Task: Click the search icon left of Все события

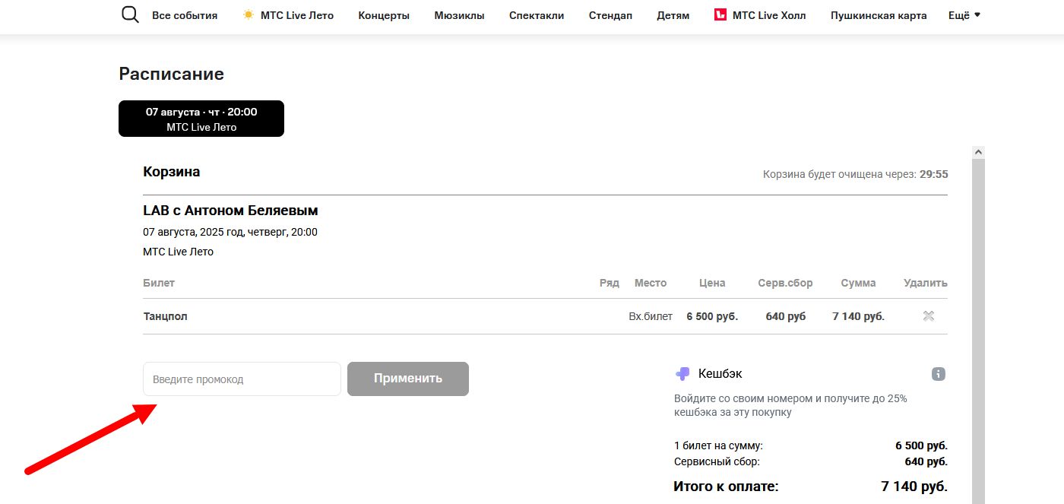Action: (129, 14)
